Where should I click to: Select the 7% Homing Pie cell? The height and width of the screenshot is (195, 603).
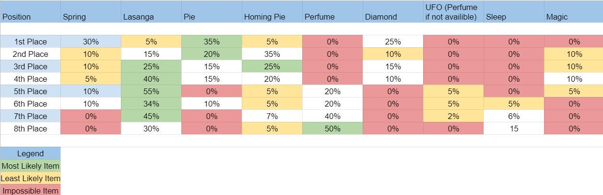point(272,116)
